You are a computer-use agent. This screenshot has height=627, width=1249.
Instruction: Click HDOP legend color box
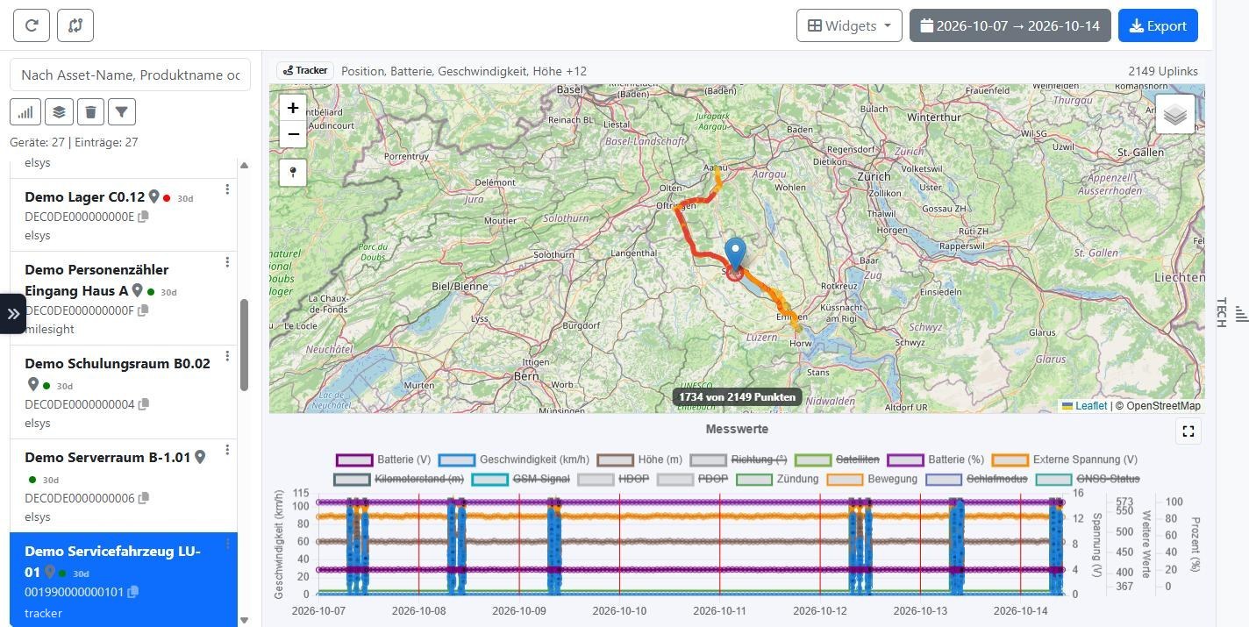tap(596, 479)
